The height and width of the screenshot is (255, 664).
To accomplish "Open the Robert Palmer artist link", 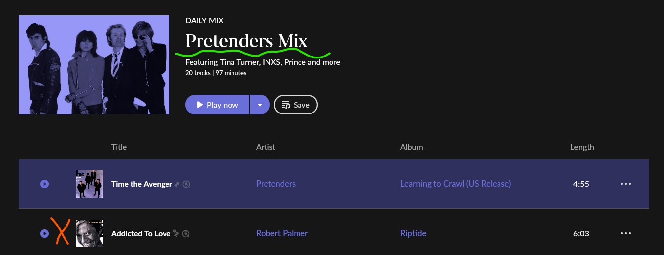I will (282, 234).
